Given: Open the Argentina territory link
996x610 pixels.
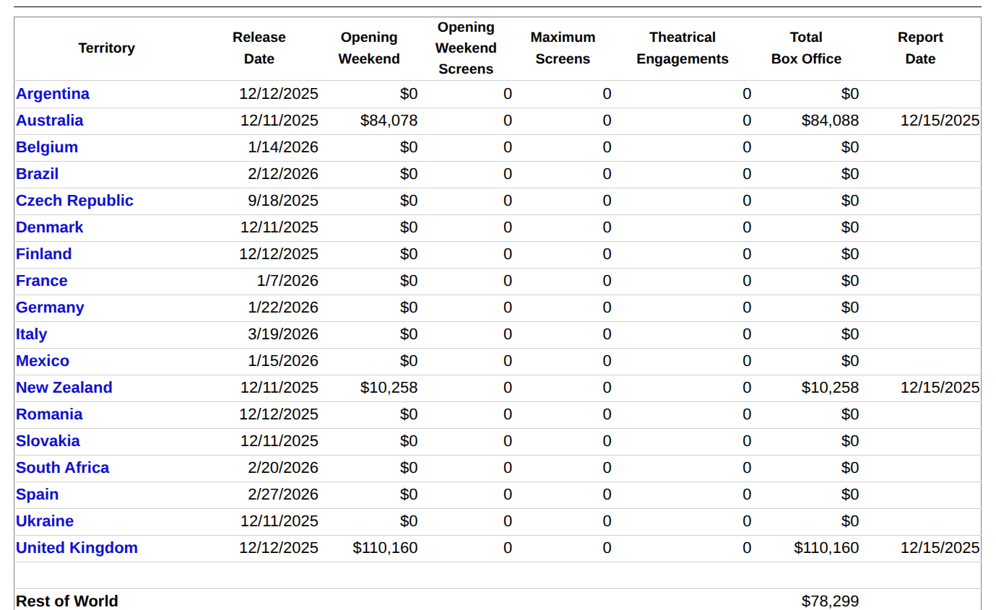Looking at the screenshot, I should click(x=53, y=94).
